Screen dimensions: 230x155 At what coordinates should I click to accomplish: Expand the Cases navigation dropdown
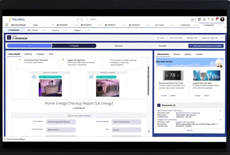coord(52,25)
